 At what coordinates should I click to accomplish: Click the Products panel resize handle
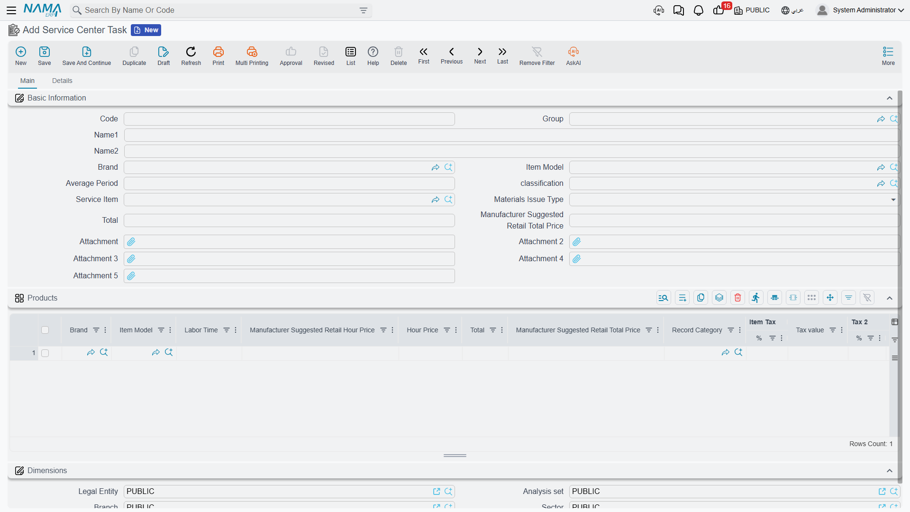[455, 456]
